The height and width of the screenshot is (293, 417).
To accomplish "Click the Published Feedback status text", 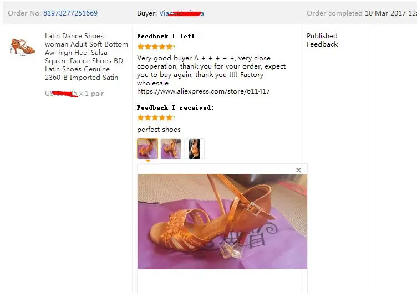I will 322,40.
